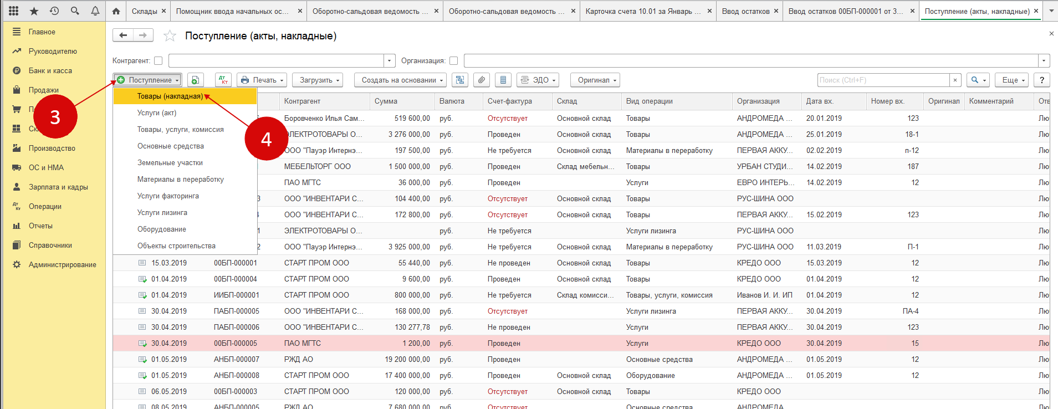Screen dimensions: 1058x409
Task: Clear the search field with the X
Action: point(955,80)
